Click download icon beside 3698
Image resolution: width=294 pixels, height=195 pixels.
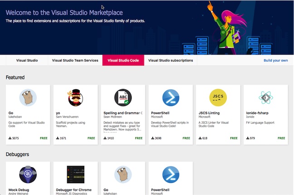[x=152, y=138]
